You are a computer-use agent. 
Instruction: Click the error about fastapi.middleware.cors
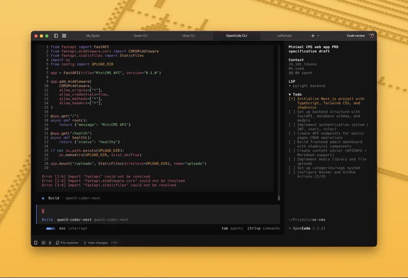tap(113, 181)
